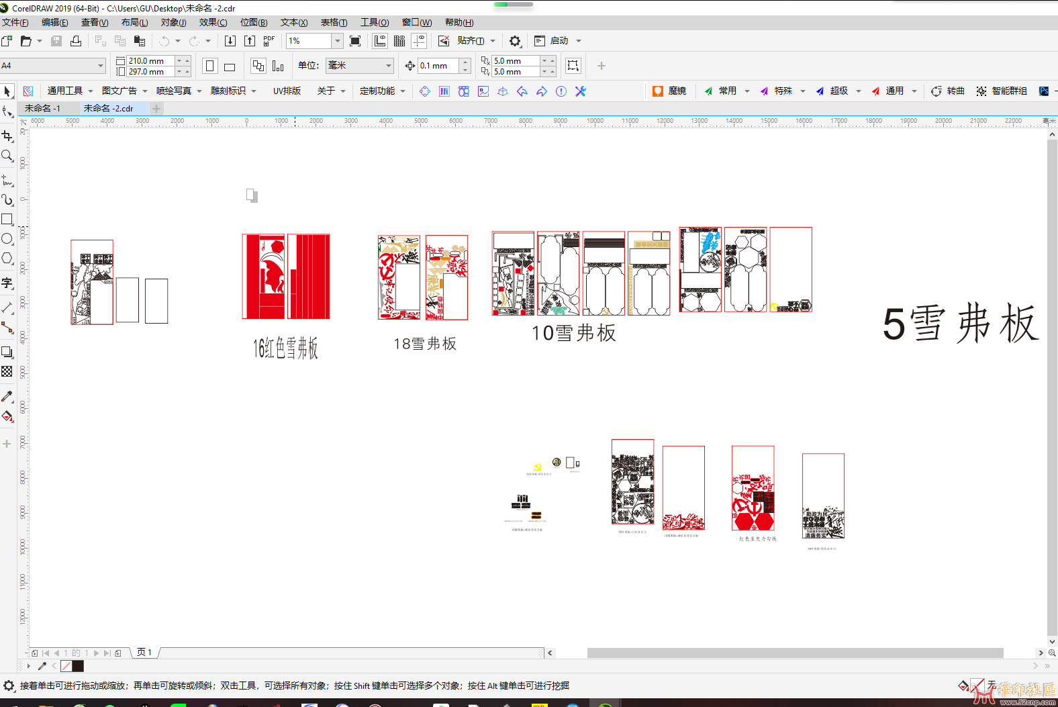Click the no-color swatch in document palette
The width and height of the screenshot is (1058, 707).
66,666
